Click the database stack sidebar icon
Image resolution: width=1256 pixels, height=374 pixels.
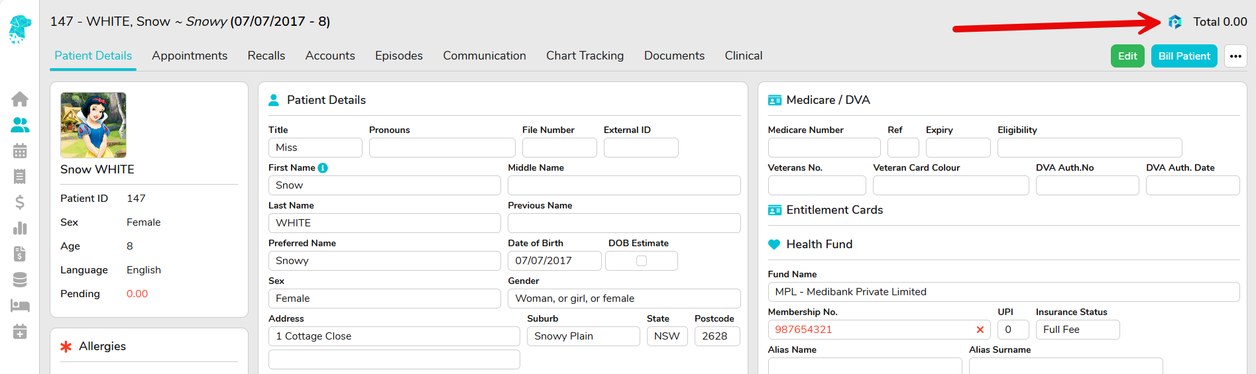pos(20,280)
